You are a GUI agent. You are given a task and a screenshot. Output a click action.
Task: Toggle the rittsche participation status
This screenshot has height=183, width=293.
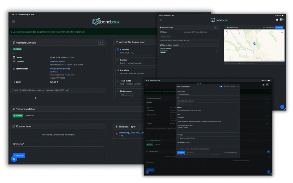[29, 116]
